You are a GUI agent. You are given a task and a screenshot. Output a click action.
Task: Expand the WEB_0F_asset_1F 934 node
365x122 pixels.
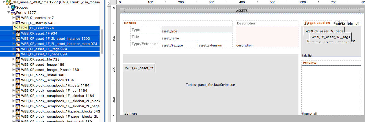[x=13, y=33]
